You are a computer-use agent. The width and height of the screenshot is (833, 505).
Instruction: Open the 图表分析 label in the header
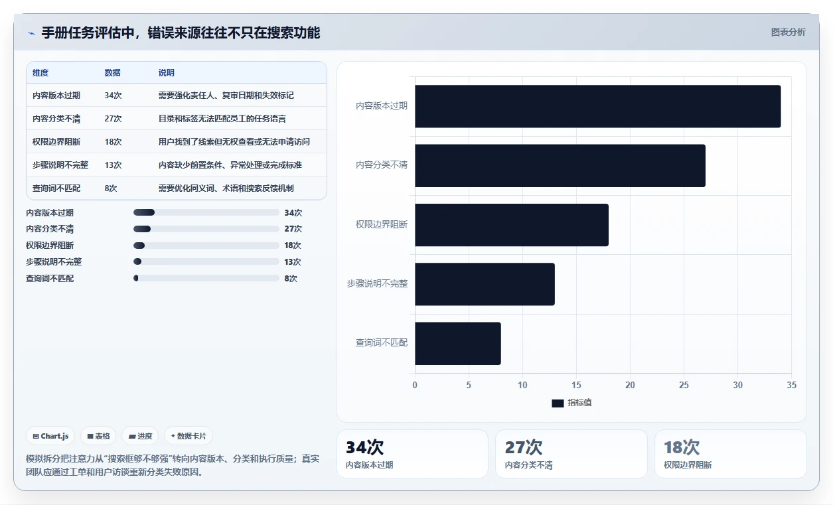[x=788, y=32]
